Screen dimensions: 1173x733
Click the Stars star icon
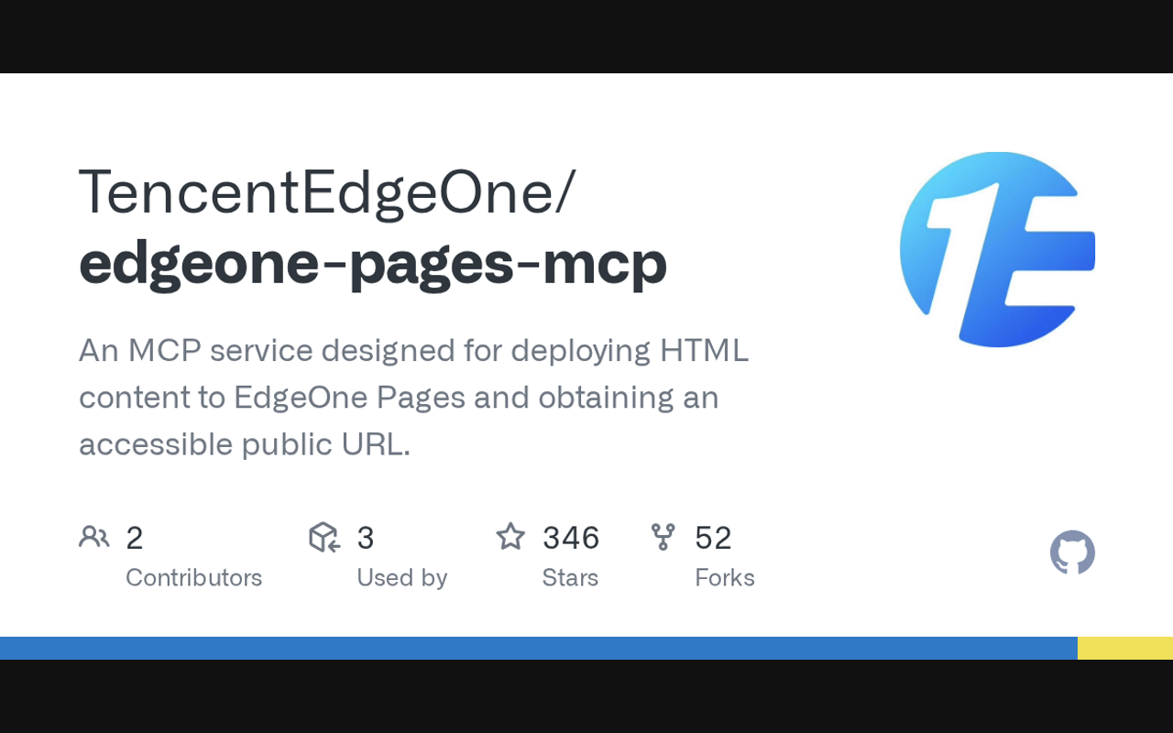pyautogui.click(x=510, y=537)
